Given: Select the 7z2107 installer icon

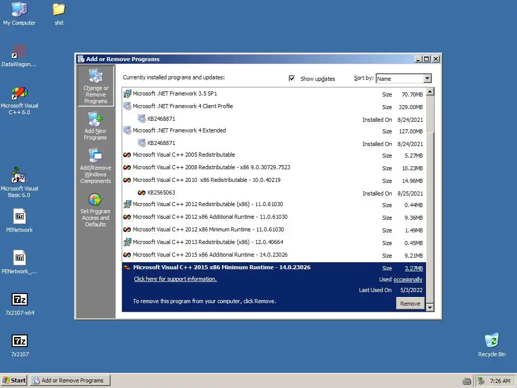Looking at the screenshot, I should click(x=20, y=341).
